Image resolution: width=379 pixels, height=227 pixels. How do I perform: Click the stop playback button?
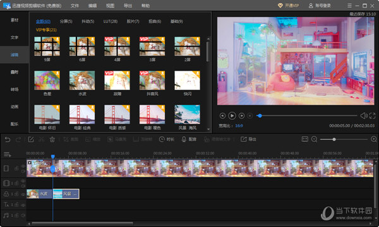pyautogui.click(x=250, y=116)
